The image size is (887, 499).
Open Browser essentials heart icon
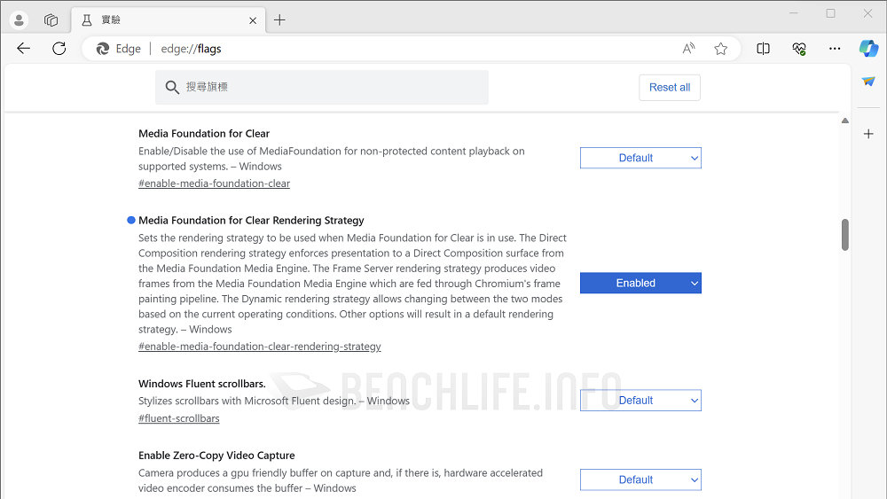798,49
